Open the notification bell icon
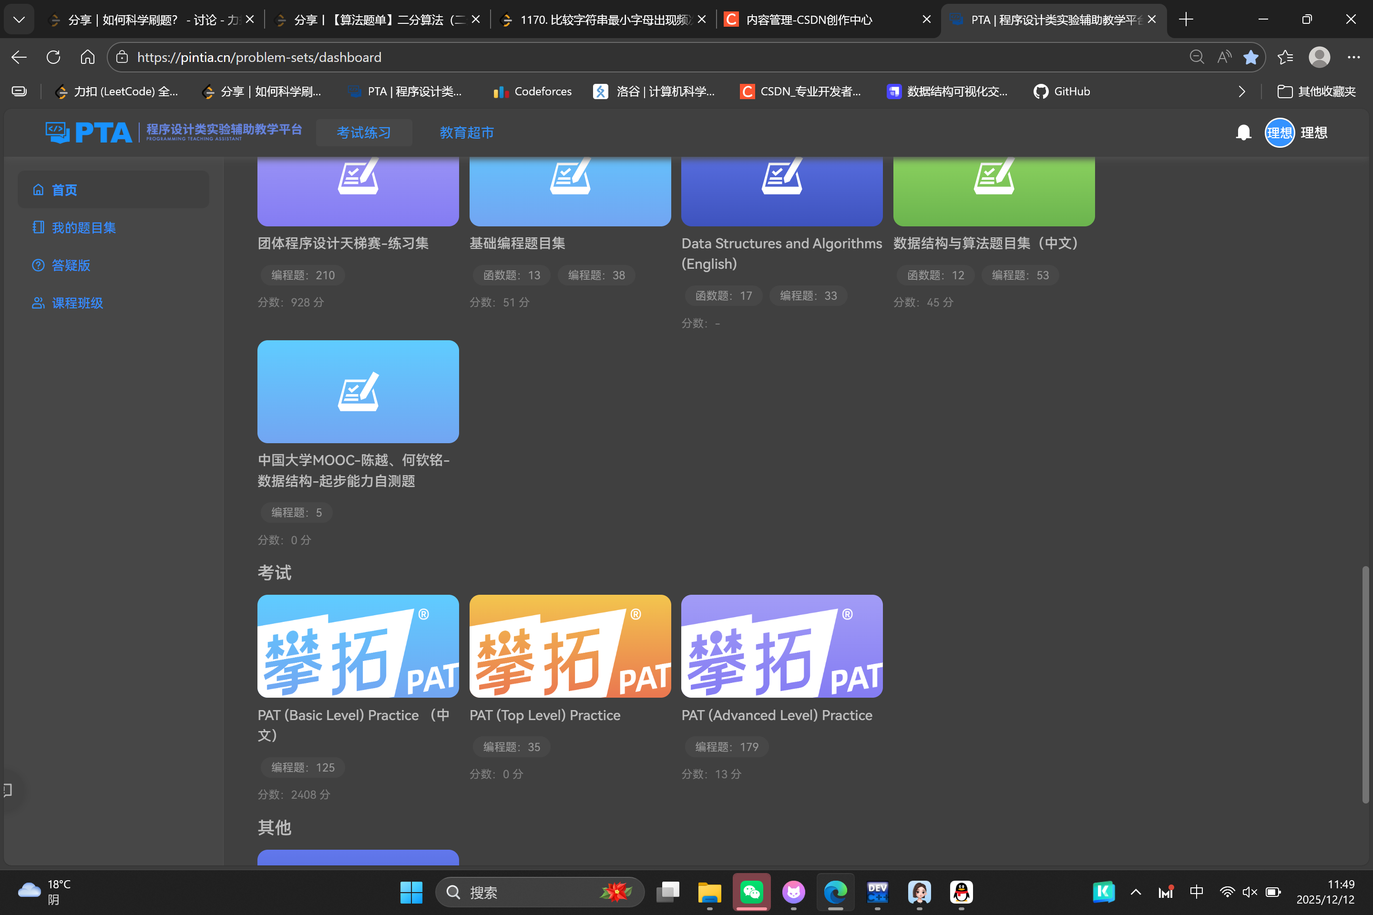 click(1244, 132)
